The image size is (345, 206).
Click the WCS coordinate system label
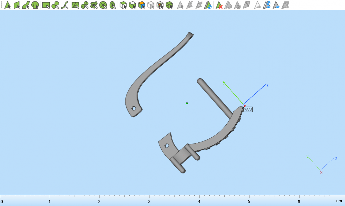248,109
